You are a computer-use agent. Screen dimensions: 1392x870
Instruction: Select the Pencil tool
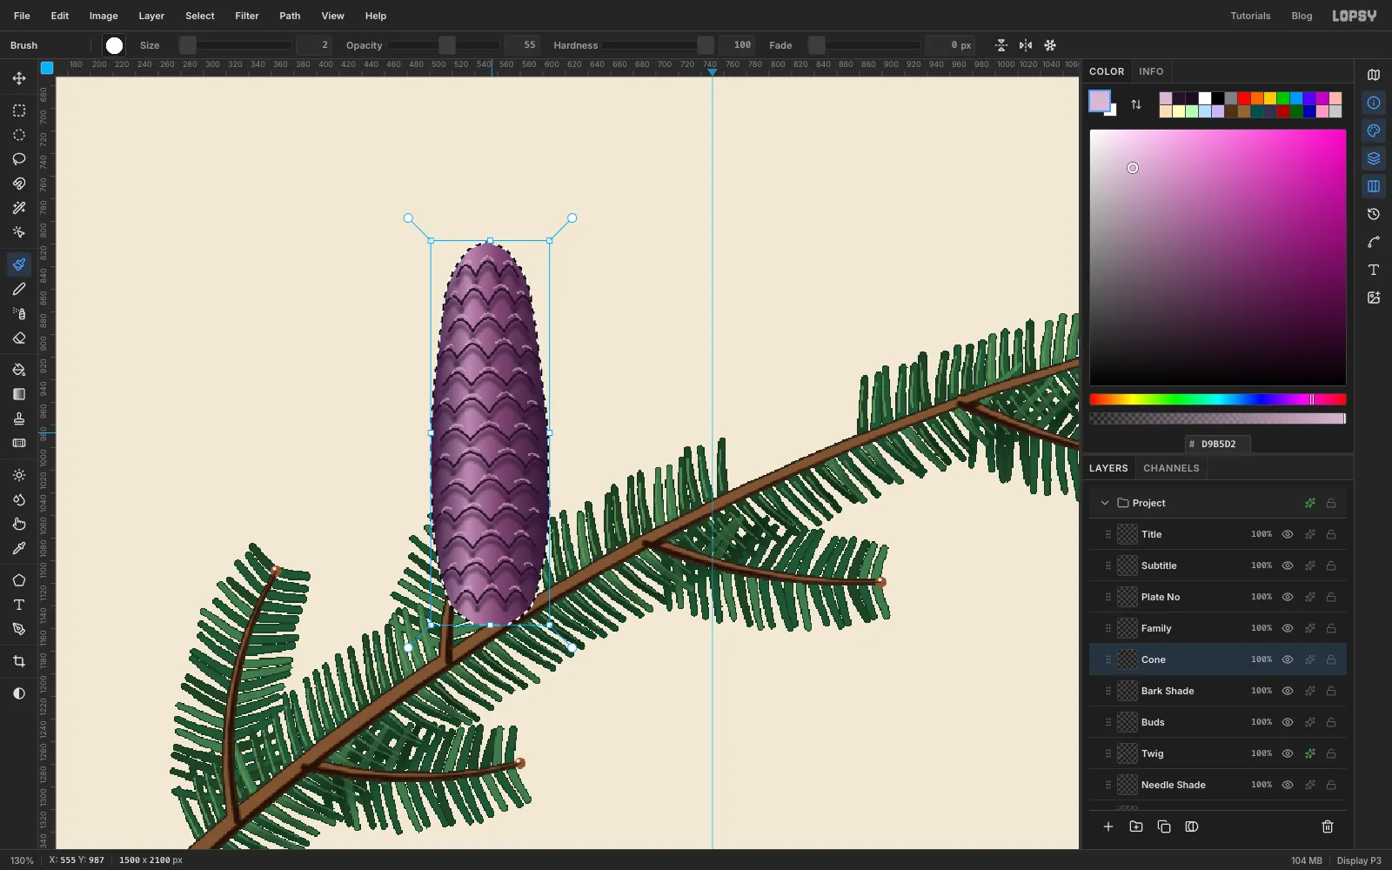19,289
